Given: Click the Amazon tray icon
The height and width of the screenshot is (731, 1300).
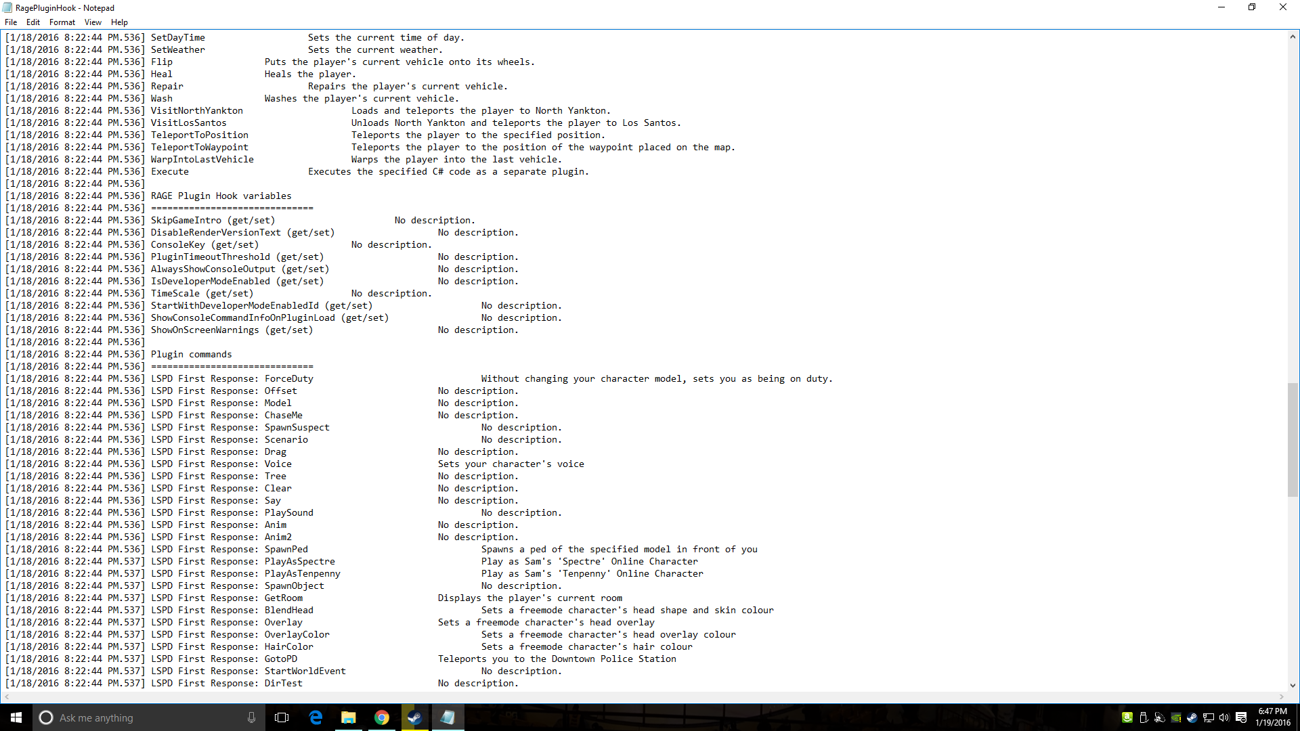Looking at the screenshot, I should [1127, 717].
